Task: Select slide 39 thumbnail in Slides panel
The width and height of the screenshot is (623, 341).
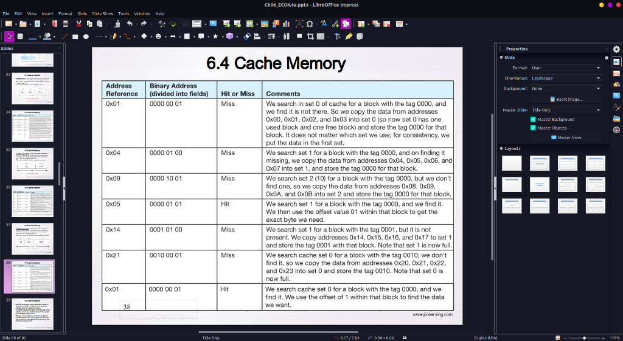Action: (33, 314)
